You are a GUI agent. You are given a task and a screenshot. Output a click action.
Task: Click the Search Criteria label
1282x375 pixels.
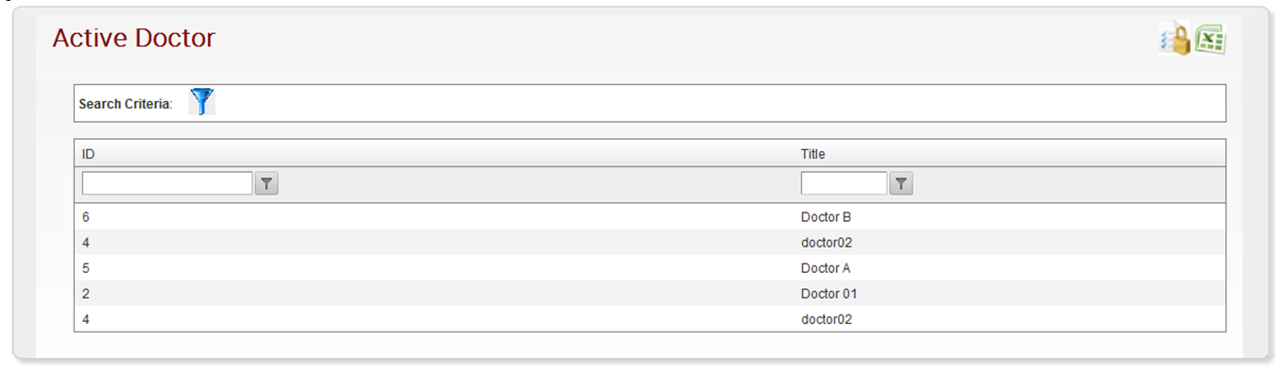(126, 104)
